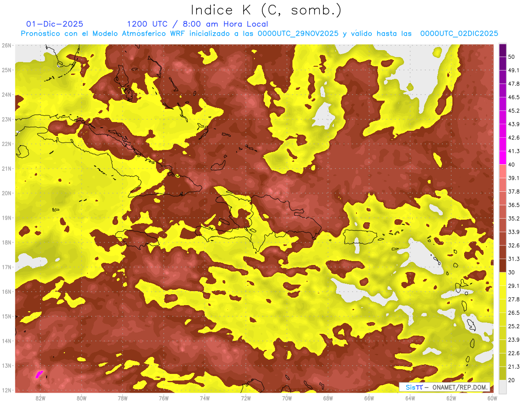Click the colorbar value 50
This screenshot has width=523, height=404.
click(513, 57)
